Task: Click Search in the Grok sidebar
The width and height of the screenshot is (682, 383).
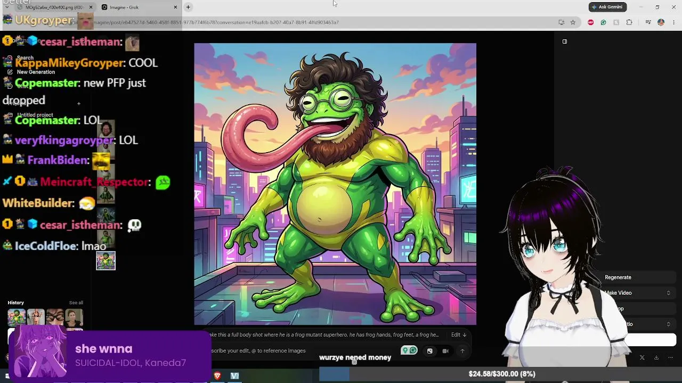Action: (x=25, y=58)
